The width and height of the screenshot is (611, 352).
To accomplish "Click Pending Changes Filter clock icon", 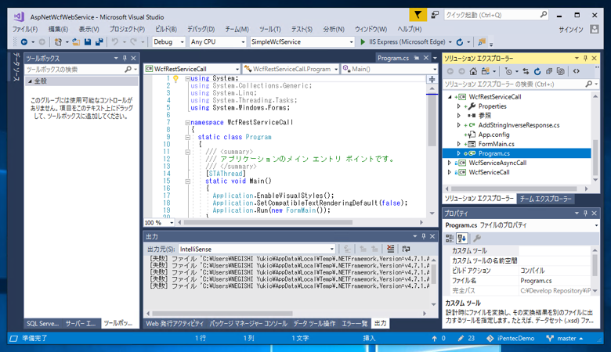I will (508, 71).
